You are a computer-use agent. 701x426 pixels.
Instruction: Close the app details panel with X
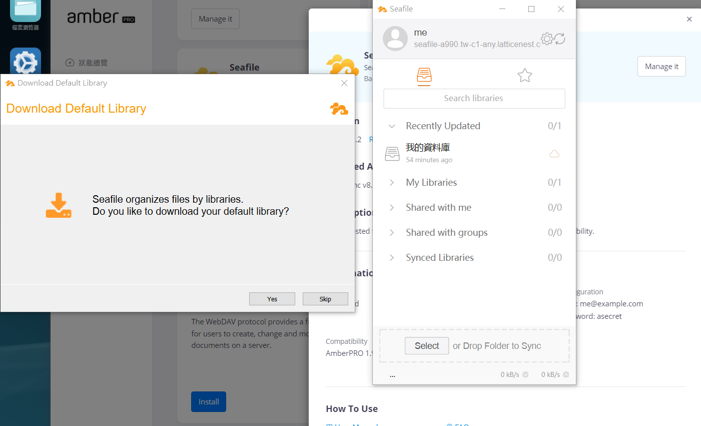(689, 19)
